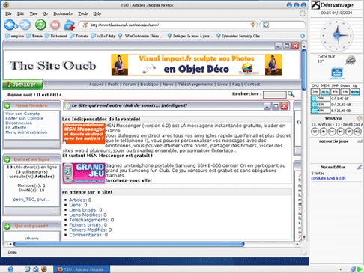Click the magnifier search icon beside Rechercher
The height and width of the screenshot is (273, 364).
click(291, 94)
